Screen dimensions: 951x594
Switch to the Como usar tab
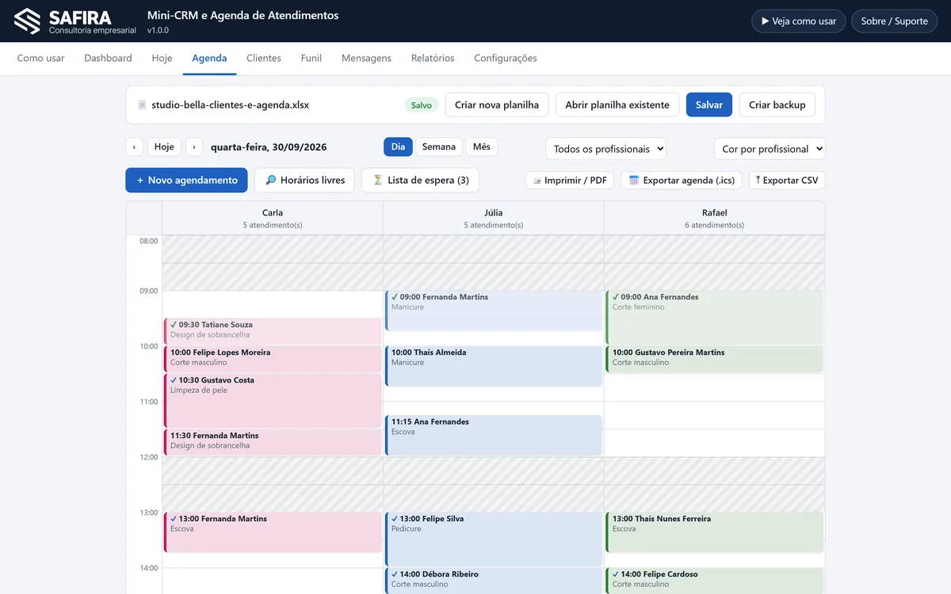40,58
